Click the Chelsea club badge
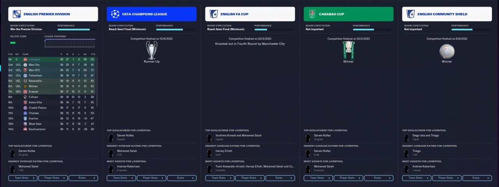 25,113
